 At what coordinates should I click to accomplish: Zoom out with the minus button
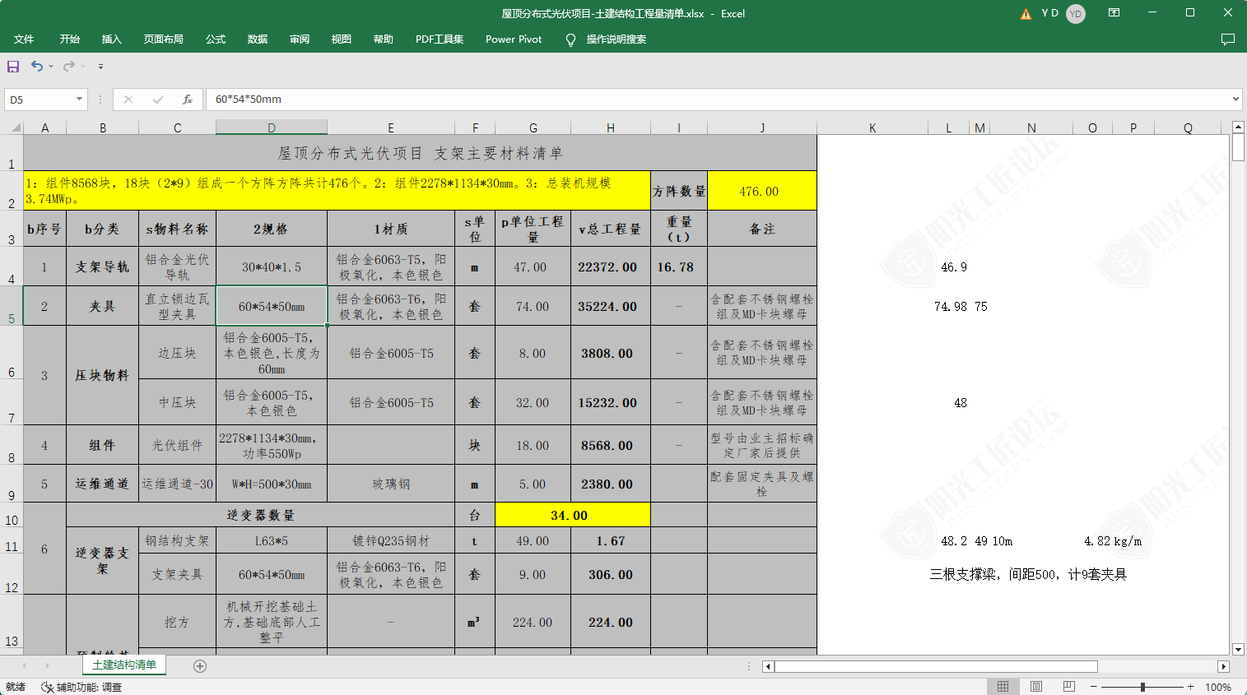coord(1093,687)
